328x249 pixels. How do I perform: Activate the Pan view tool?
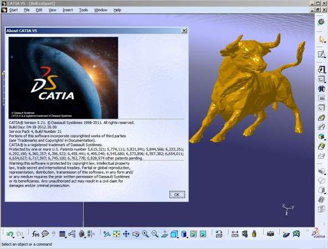126,234
